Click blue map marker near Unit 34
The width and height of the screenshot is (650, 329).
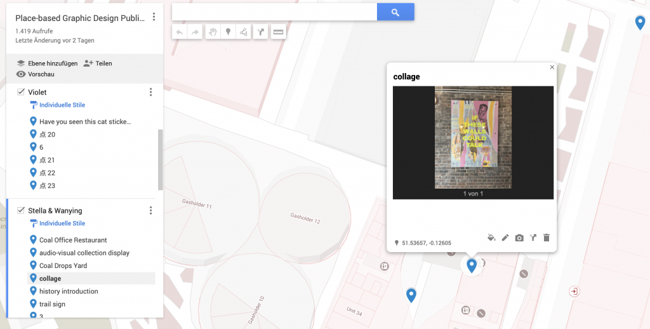[x=411, y=295]
